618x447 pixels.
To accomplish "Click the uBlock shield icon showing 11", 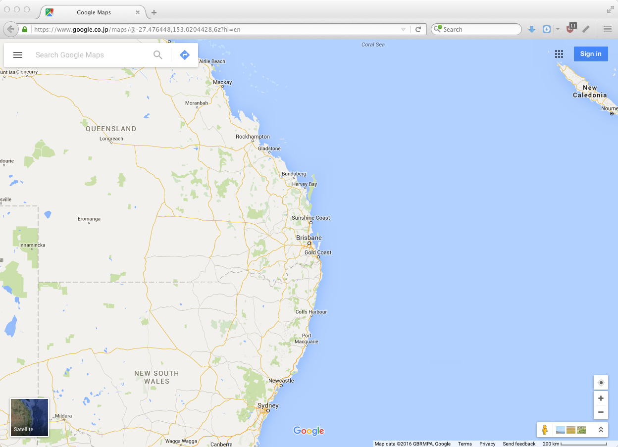I will (570, 28).
